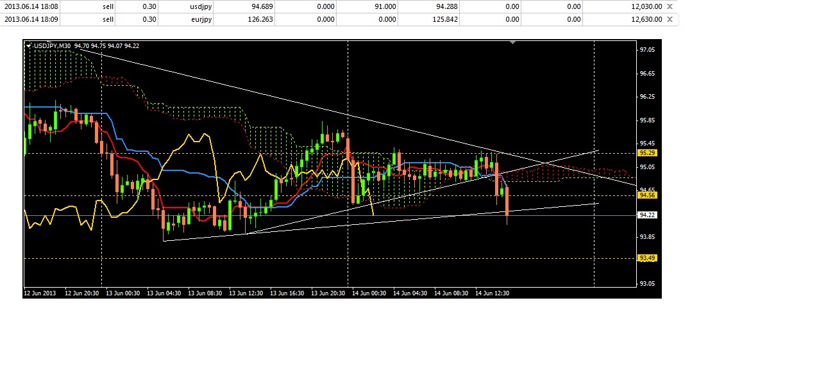Click the 97.05 price axis label

pyautogui.click(x=647, y=50)
